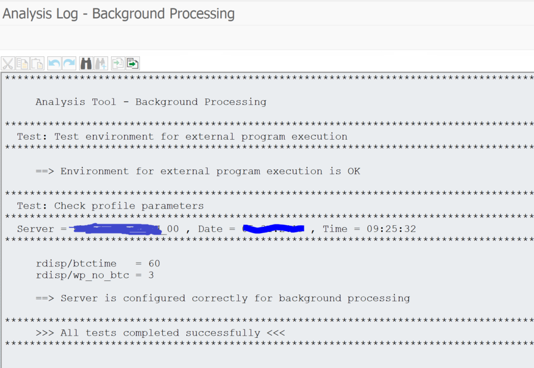Click the Cut scissors icon

[8, 64]
